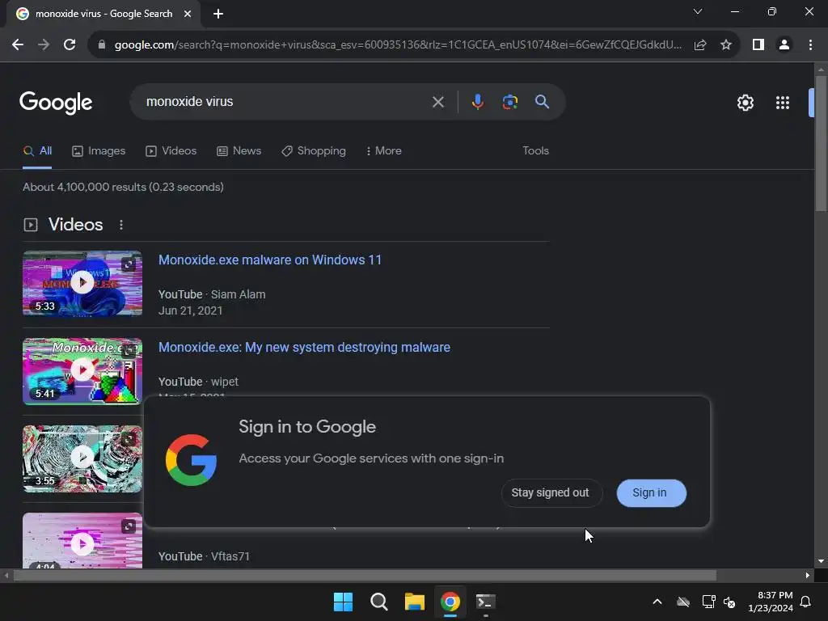The image size is (828, 621).
Task: Open Monoxide.exe malware on Windows 11 link
Action: [x=270, y=260]
